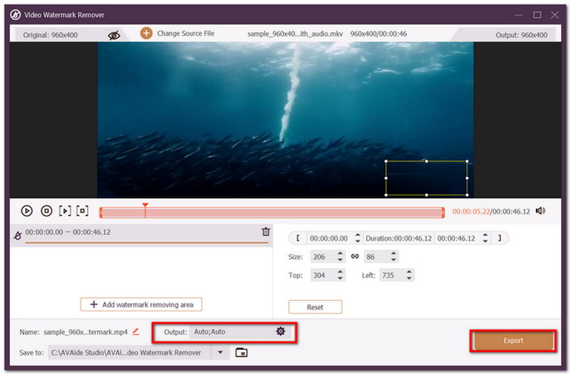Open the save folder icon
This screenshot has width=571, height=375.
[241, 352]
